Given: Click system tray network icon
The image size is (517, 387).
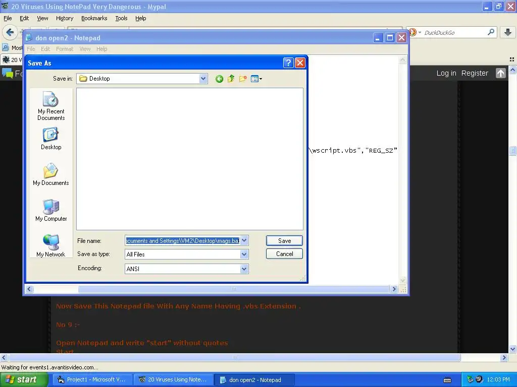Looking at the screenshot, I should click(470, 379).
